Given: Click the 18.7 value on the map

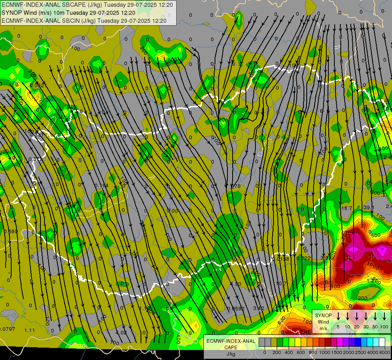Looking at the screenshot, I should 346,208.
